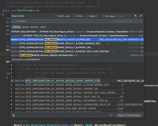
Task: Click 3WIRE_DEFAULT_IDLE_TIME_MS preview line
Action: tap(69, 97)
